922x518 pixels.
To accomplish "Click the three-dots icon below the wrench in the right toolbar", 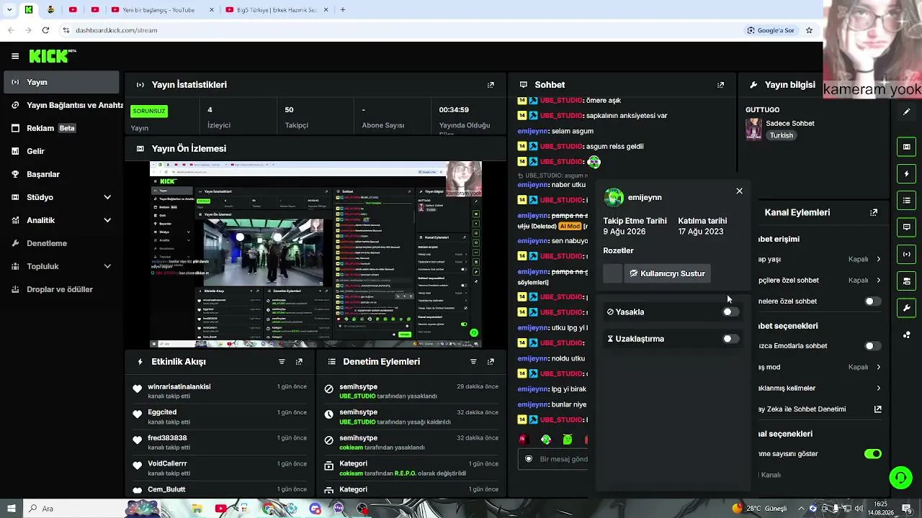I will pos(906,335).
